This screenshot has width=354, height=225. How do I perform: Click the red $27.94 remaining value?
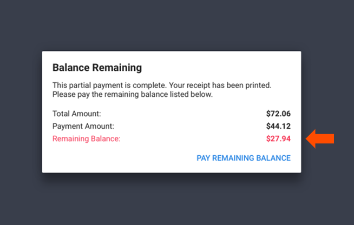[x=278, y=138]
